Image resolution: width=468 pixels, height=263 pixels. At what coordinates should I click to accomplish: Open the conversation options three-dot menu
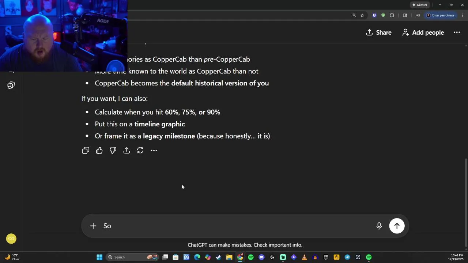pos(457,33)
